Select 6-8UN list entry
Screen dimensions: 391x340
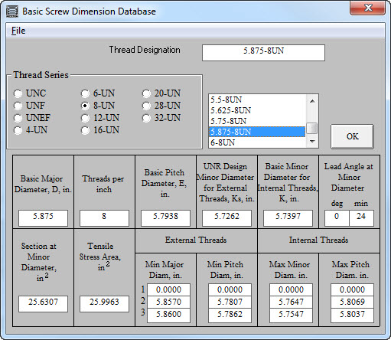coord(257,142)
